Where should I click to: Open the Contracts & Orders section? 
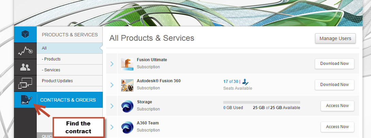69,100
